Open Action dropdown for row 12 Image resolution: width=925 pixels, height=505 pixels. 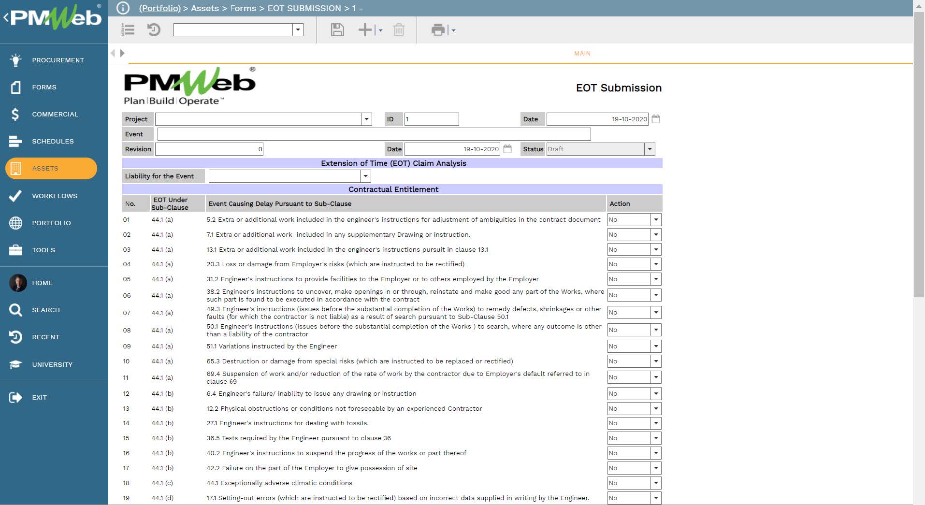click(x=656, y=393)
